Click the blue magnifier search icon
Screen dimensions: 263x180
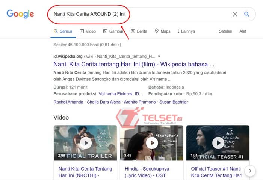pos(247,14)
